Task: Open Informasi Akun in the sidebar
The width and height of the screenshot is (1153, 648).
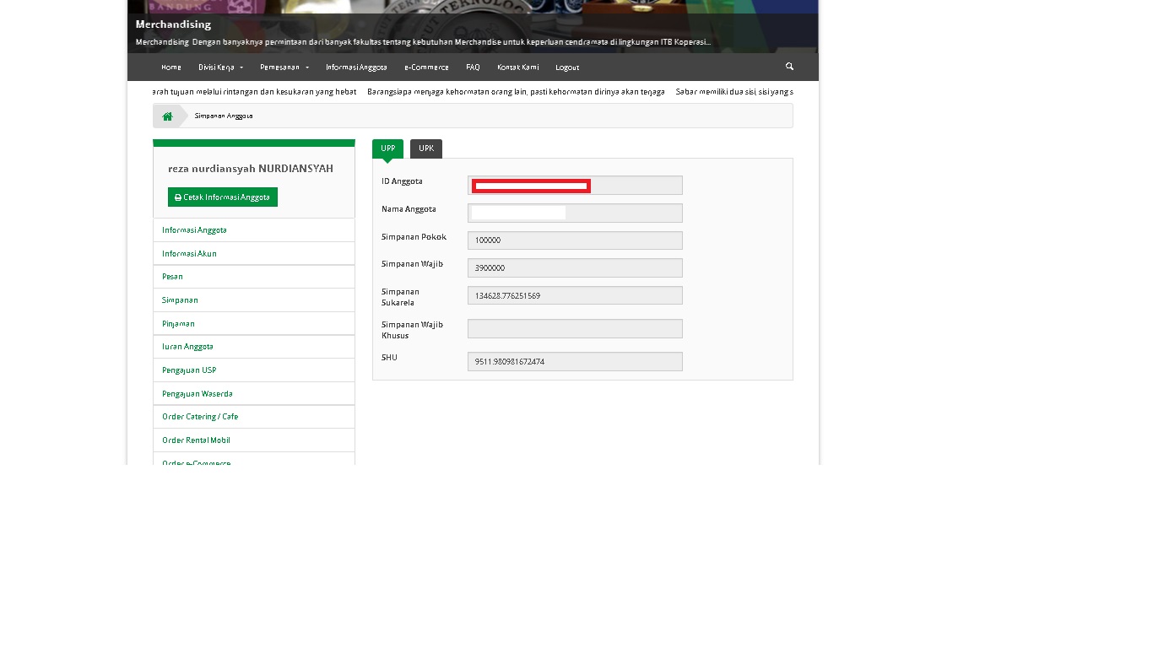Action: click(x=189, y=254)
